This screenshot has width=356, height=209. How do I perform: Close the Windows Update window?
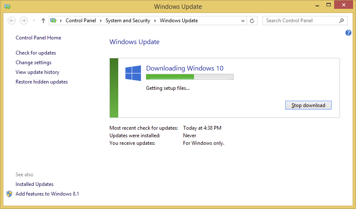point(343,5)
